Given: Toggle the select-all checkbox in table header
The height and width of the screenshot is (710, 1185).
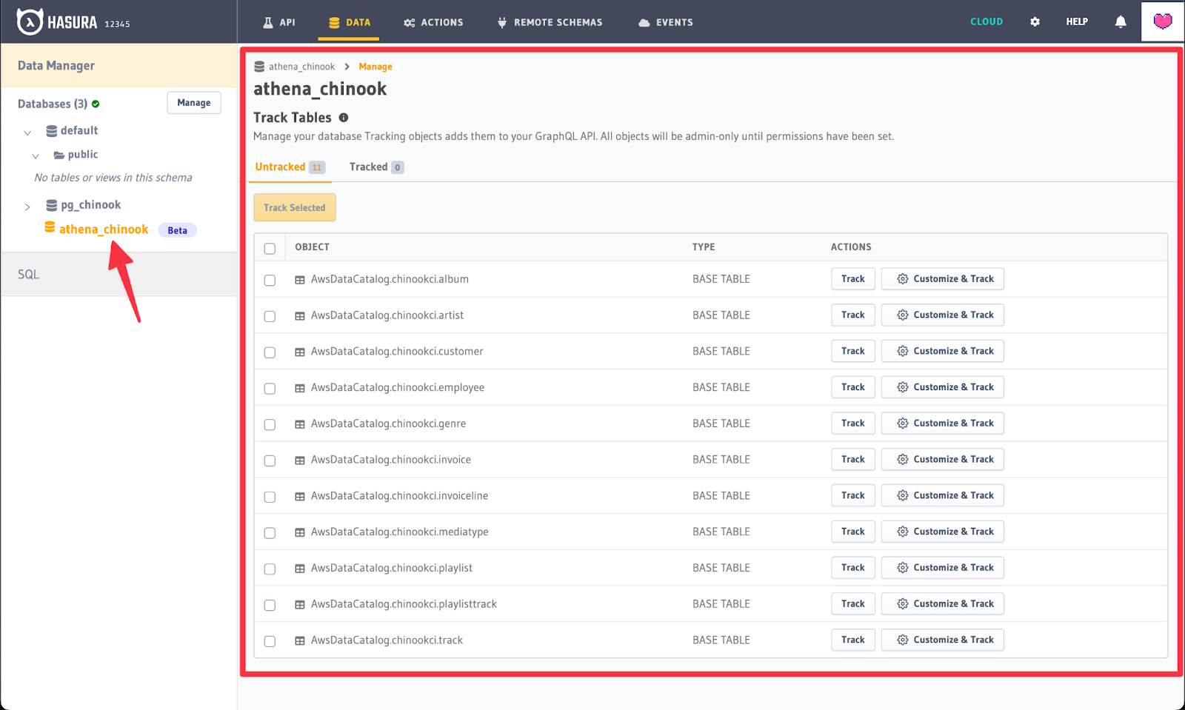Looking at the screenshot, I should (x=270, y=249).
